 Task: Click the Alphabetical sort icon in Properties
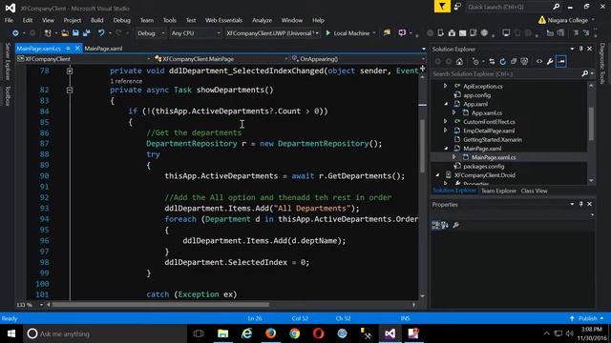point(445,225)
